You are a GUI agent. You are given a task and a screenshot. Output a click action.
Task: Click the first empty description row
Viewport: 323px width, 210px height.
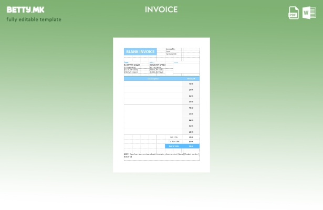tap(153, 83)
